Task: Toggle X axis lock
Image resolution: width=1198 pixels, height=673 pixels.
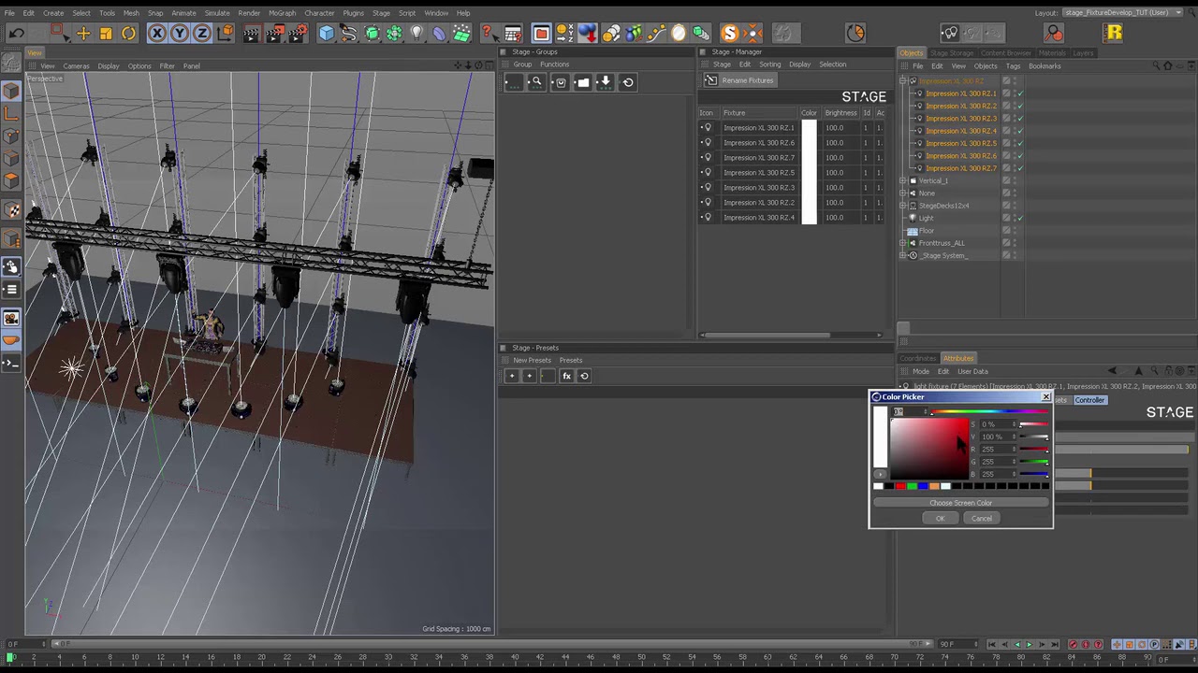Action: point(157,34)
